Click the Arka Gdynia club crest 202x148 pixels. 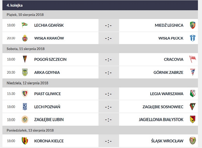tap(25, 72)
